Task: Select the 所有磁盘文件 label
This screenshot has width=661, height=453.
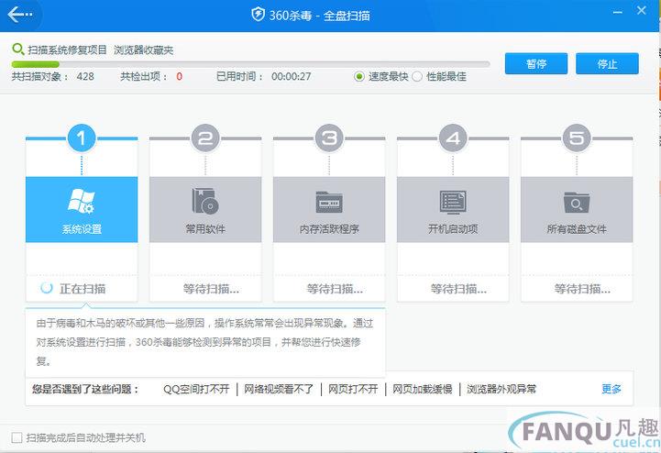Action: coord(577,229)
